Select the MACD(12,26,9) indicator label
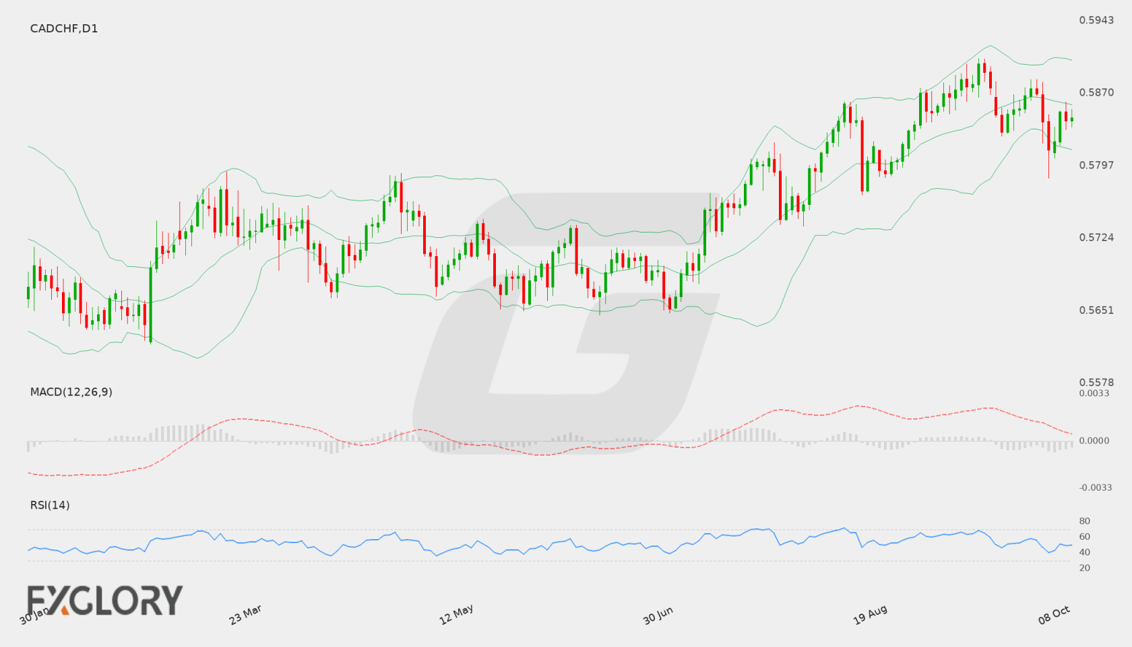Viewport: 1132px width, 647px height. coord(71,392)
